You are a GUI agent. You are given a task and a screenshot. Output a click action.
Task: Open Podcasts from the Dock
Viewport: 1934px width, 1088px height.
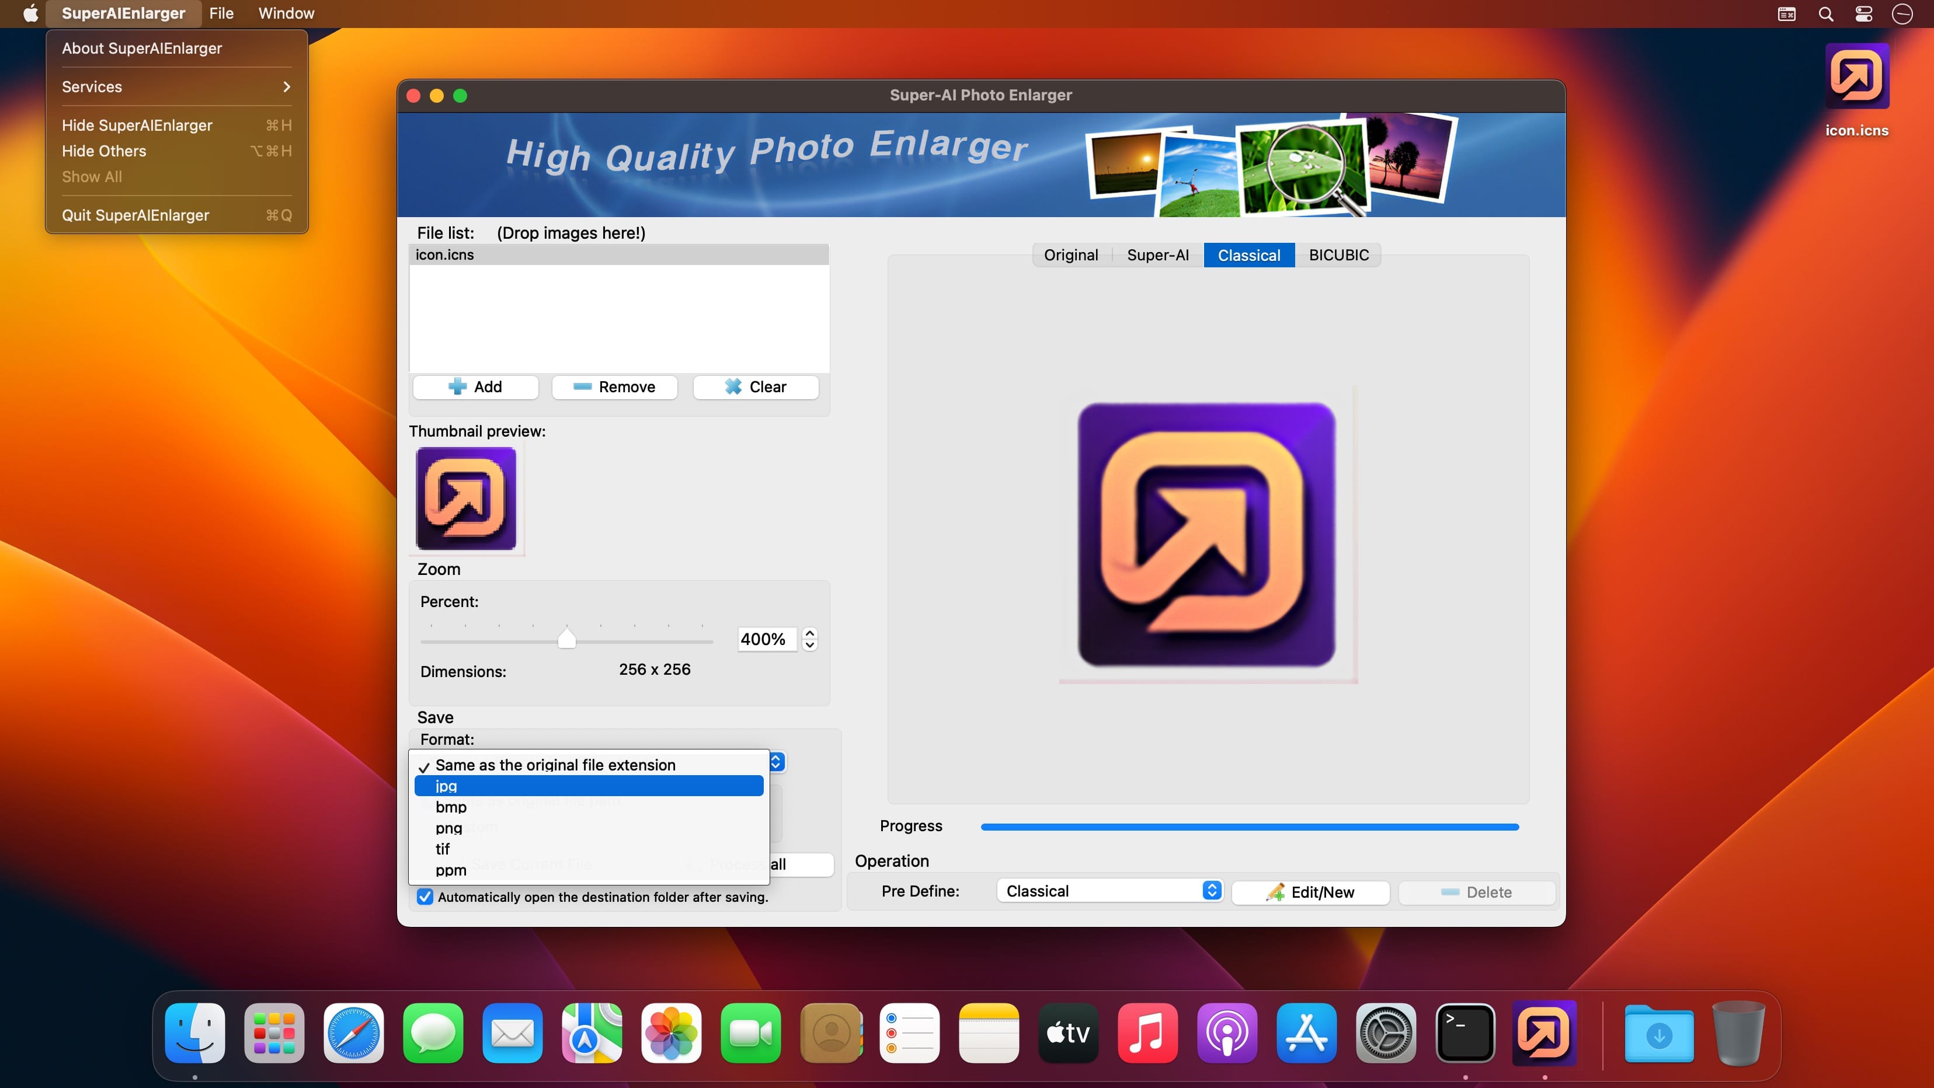1227,1033
